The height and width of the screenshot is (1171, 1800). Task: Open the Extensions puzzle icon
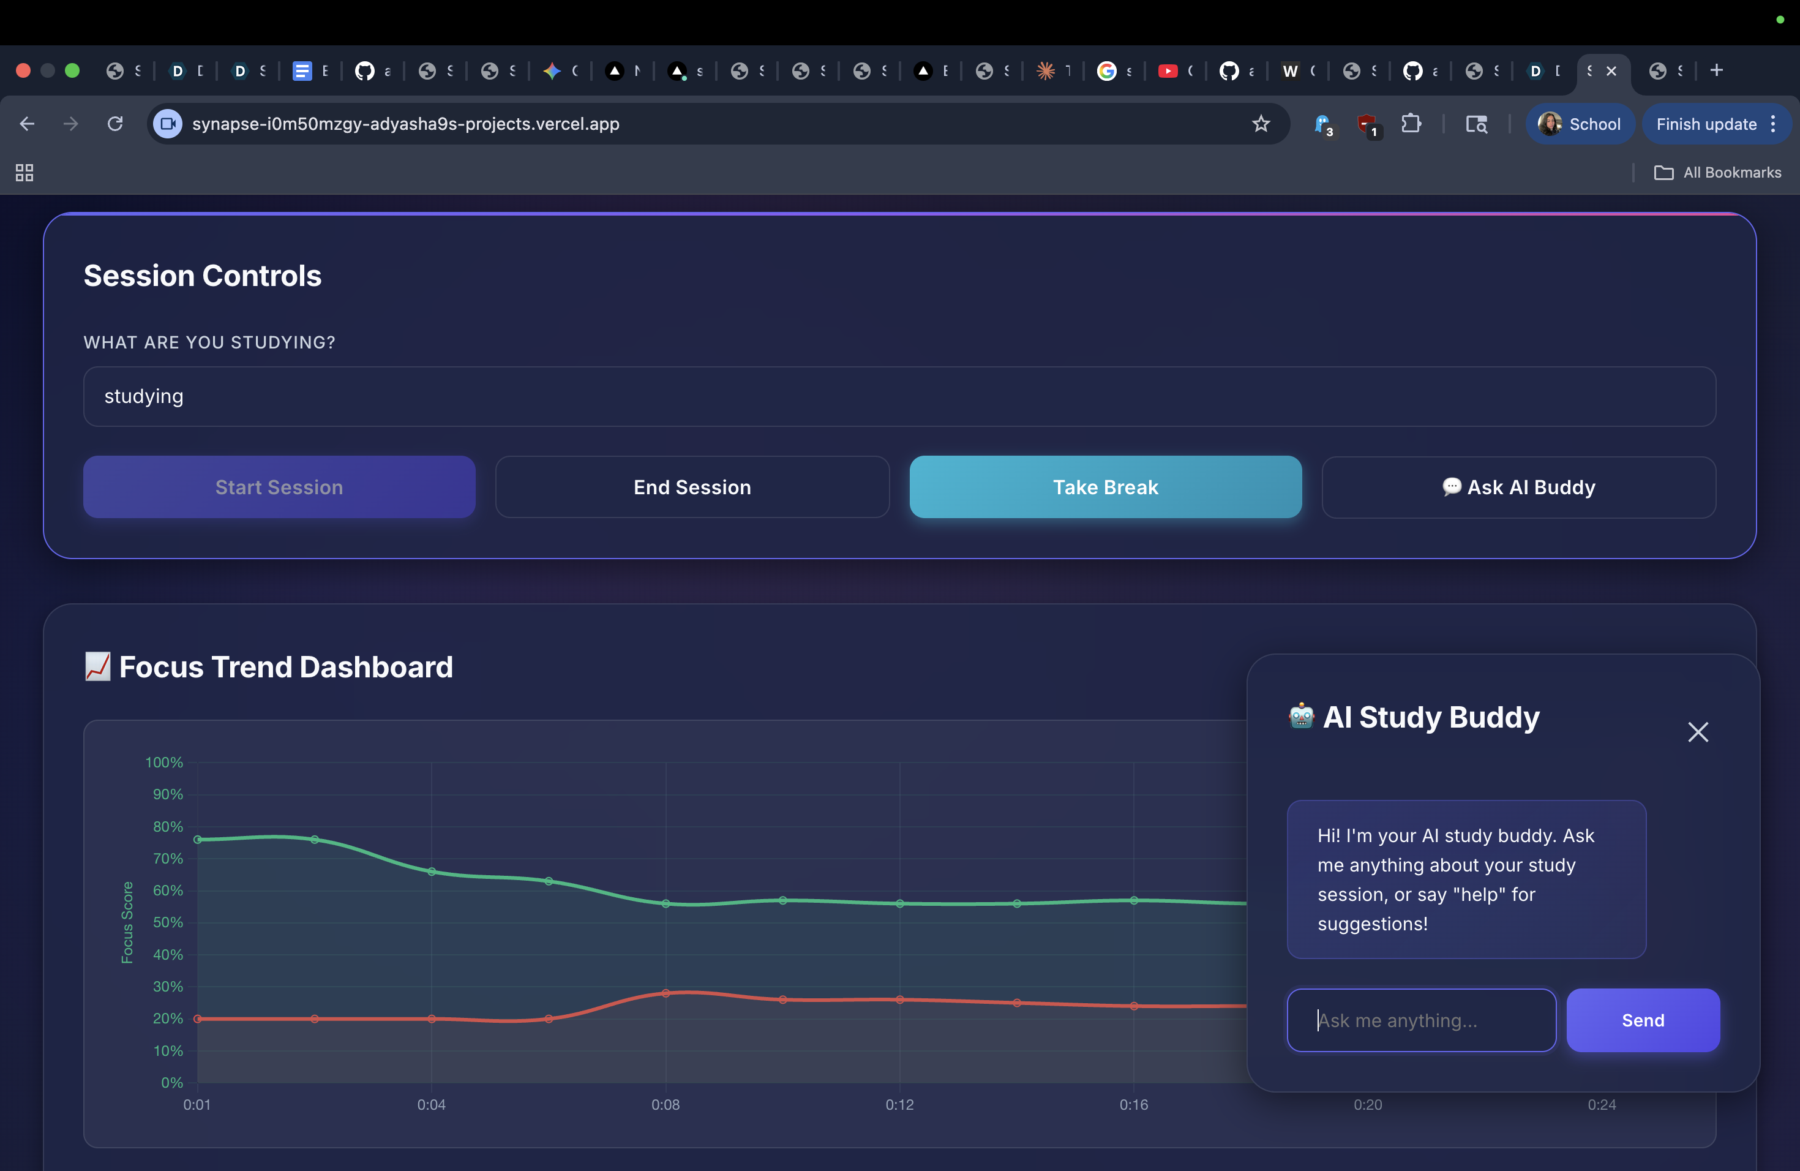click(1411, 123)
